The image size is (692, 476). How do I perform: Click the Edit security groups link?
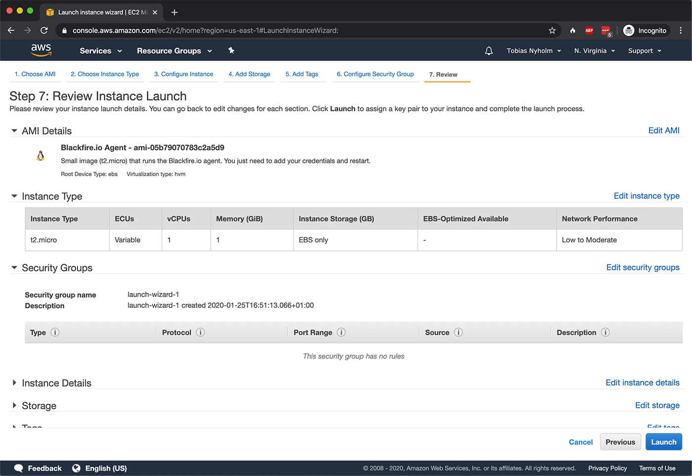click(x=643, y=267)
